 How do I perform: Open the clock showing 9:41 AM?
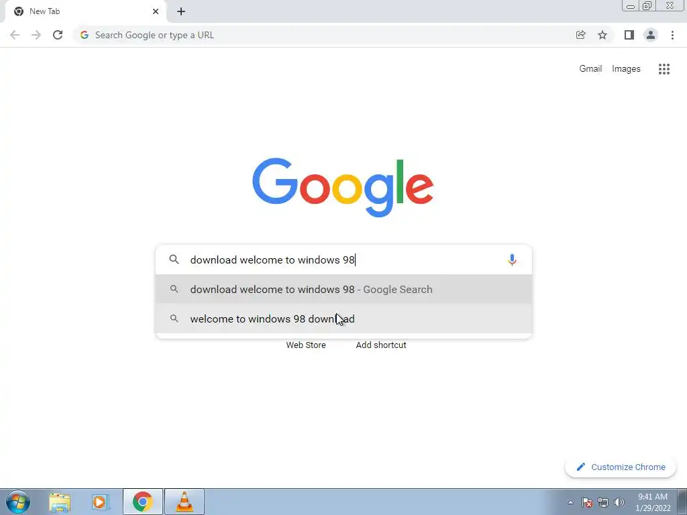tap(653, 502)
